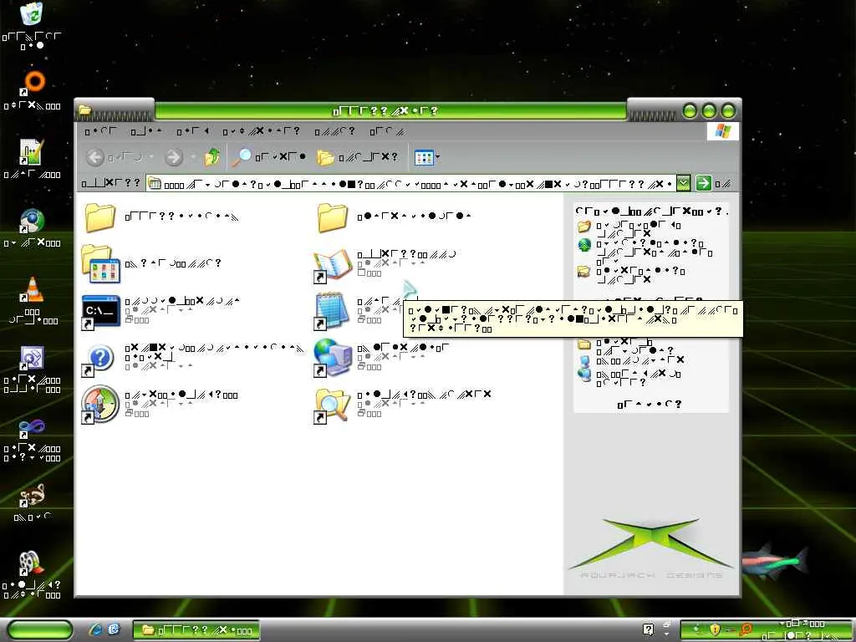The image size is (856, 642).
Task: Toggle the Folders pane toolbar button
Action: click(x=359, y=157)
